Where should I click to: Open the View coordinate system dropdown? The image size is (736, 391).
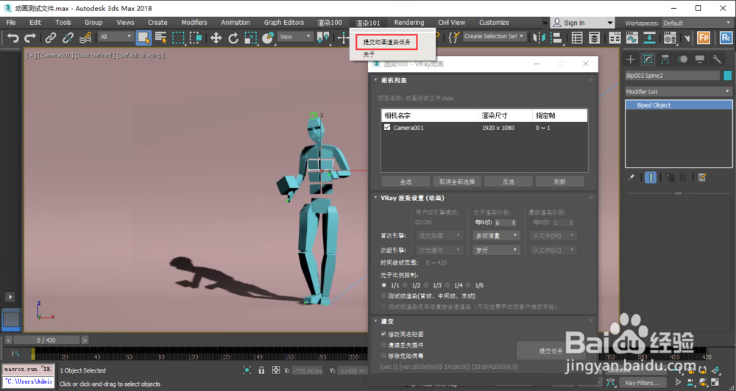tap(295, 37)
